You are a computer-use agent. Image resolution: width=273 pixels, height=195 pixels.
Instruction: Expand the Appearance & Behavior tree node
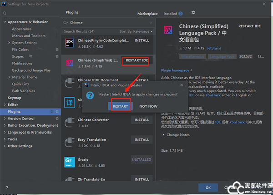click(5, 22)
